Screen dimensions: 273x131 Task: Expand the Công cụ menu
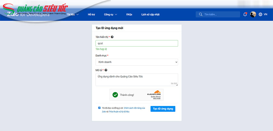(x=110, y=15)
